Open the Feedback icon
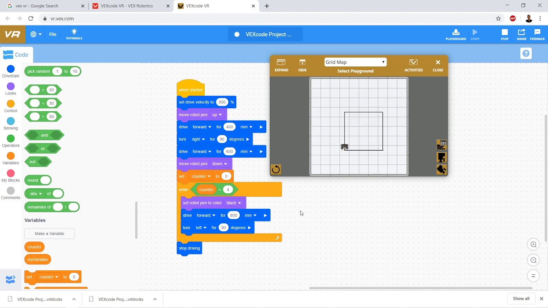The width and height of the screenshot is (548, 308). coord(537,34)
